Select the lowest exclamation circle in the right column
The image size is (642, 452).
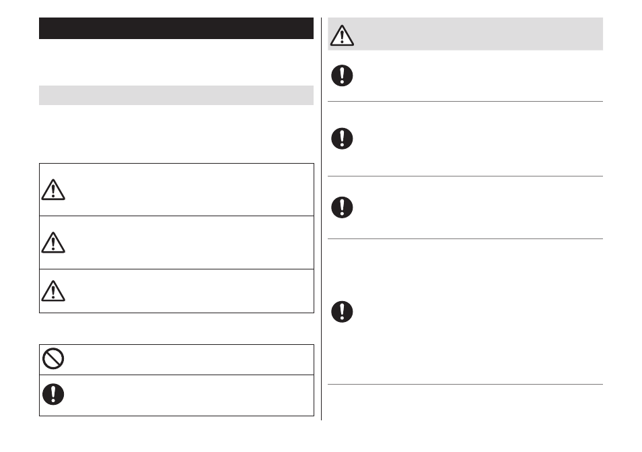point(342,312)
